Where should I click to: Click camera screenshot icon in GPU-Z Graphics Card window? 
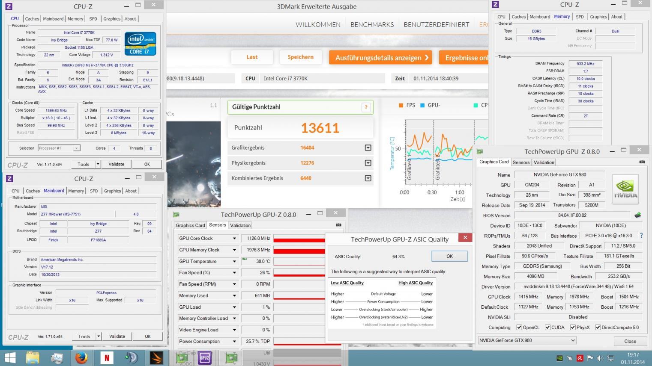(x=642, y=162)
